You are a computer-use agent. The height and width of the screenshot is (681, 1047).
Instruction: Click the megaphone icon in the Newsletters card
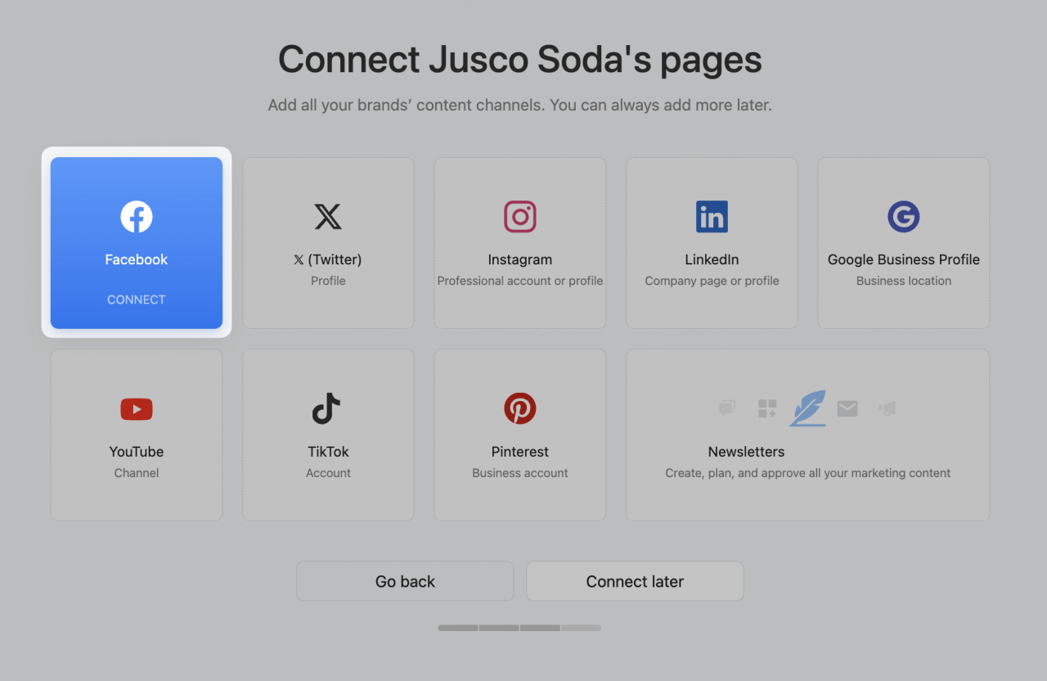pos(887,408)
